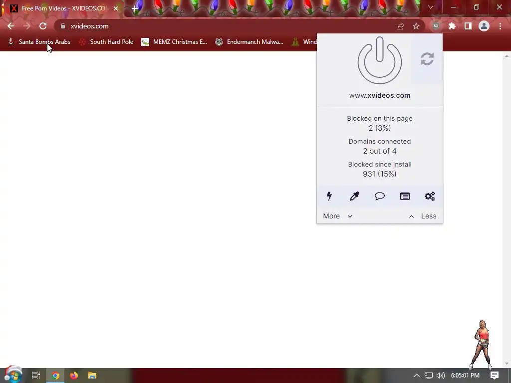Click the www.xvideos.com hostname in uBlock popup
This screenshot has height=383, width=511.
(380, 95)
